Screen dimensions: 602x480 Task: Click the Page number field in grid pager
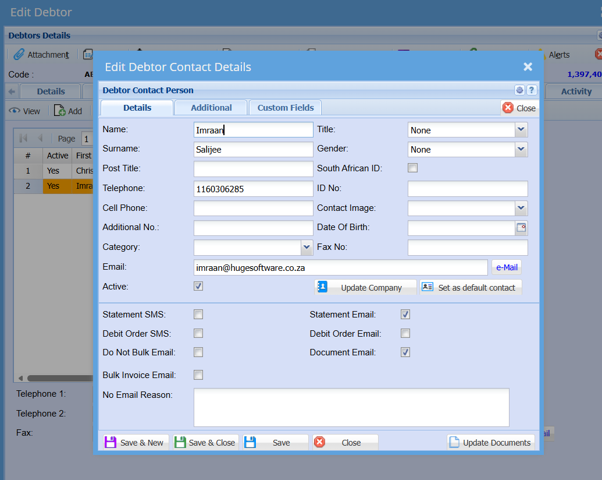point(87,139)
